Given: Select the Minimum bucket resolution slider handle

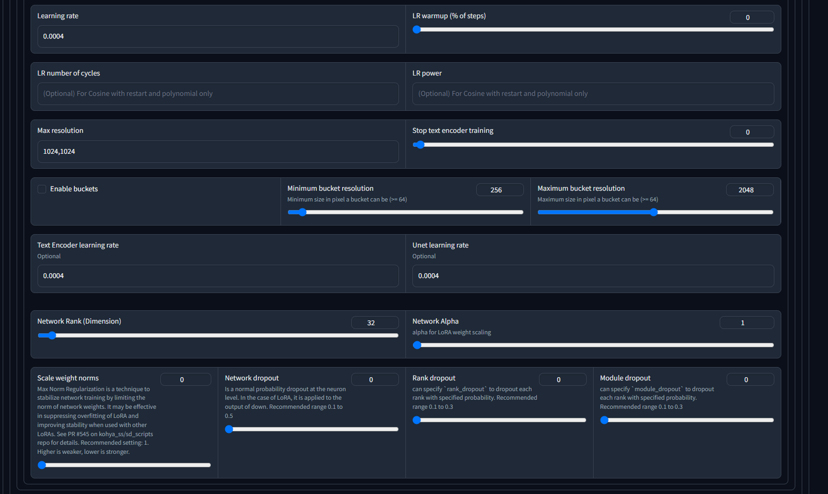Looking at the screenshot, I should coord(302,212).
